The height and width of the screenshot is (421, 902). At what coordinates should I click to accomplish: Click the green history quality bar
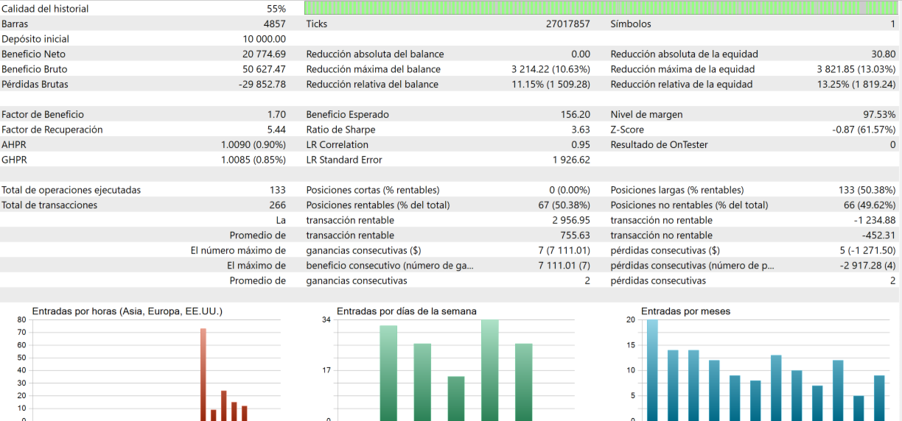pyautogui.click(x=603, y=8)
